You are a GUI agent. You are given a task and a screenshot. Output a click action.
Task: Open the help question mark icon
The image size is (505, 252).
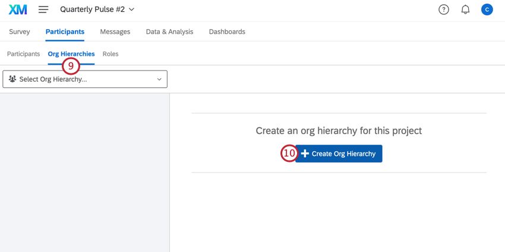(x=444, y=9)
